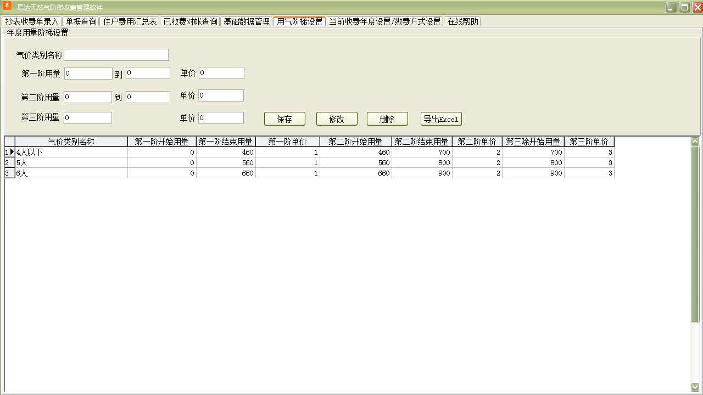
Task: Focus the 气价类别名称 input field
Action: pos(116,55)
